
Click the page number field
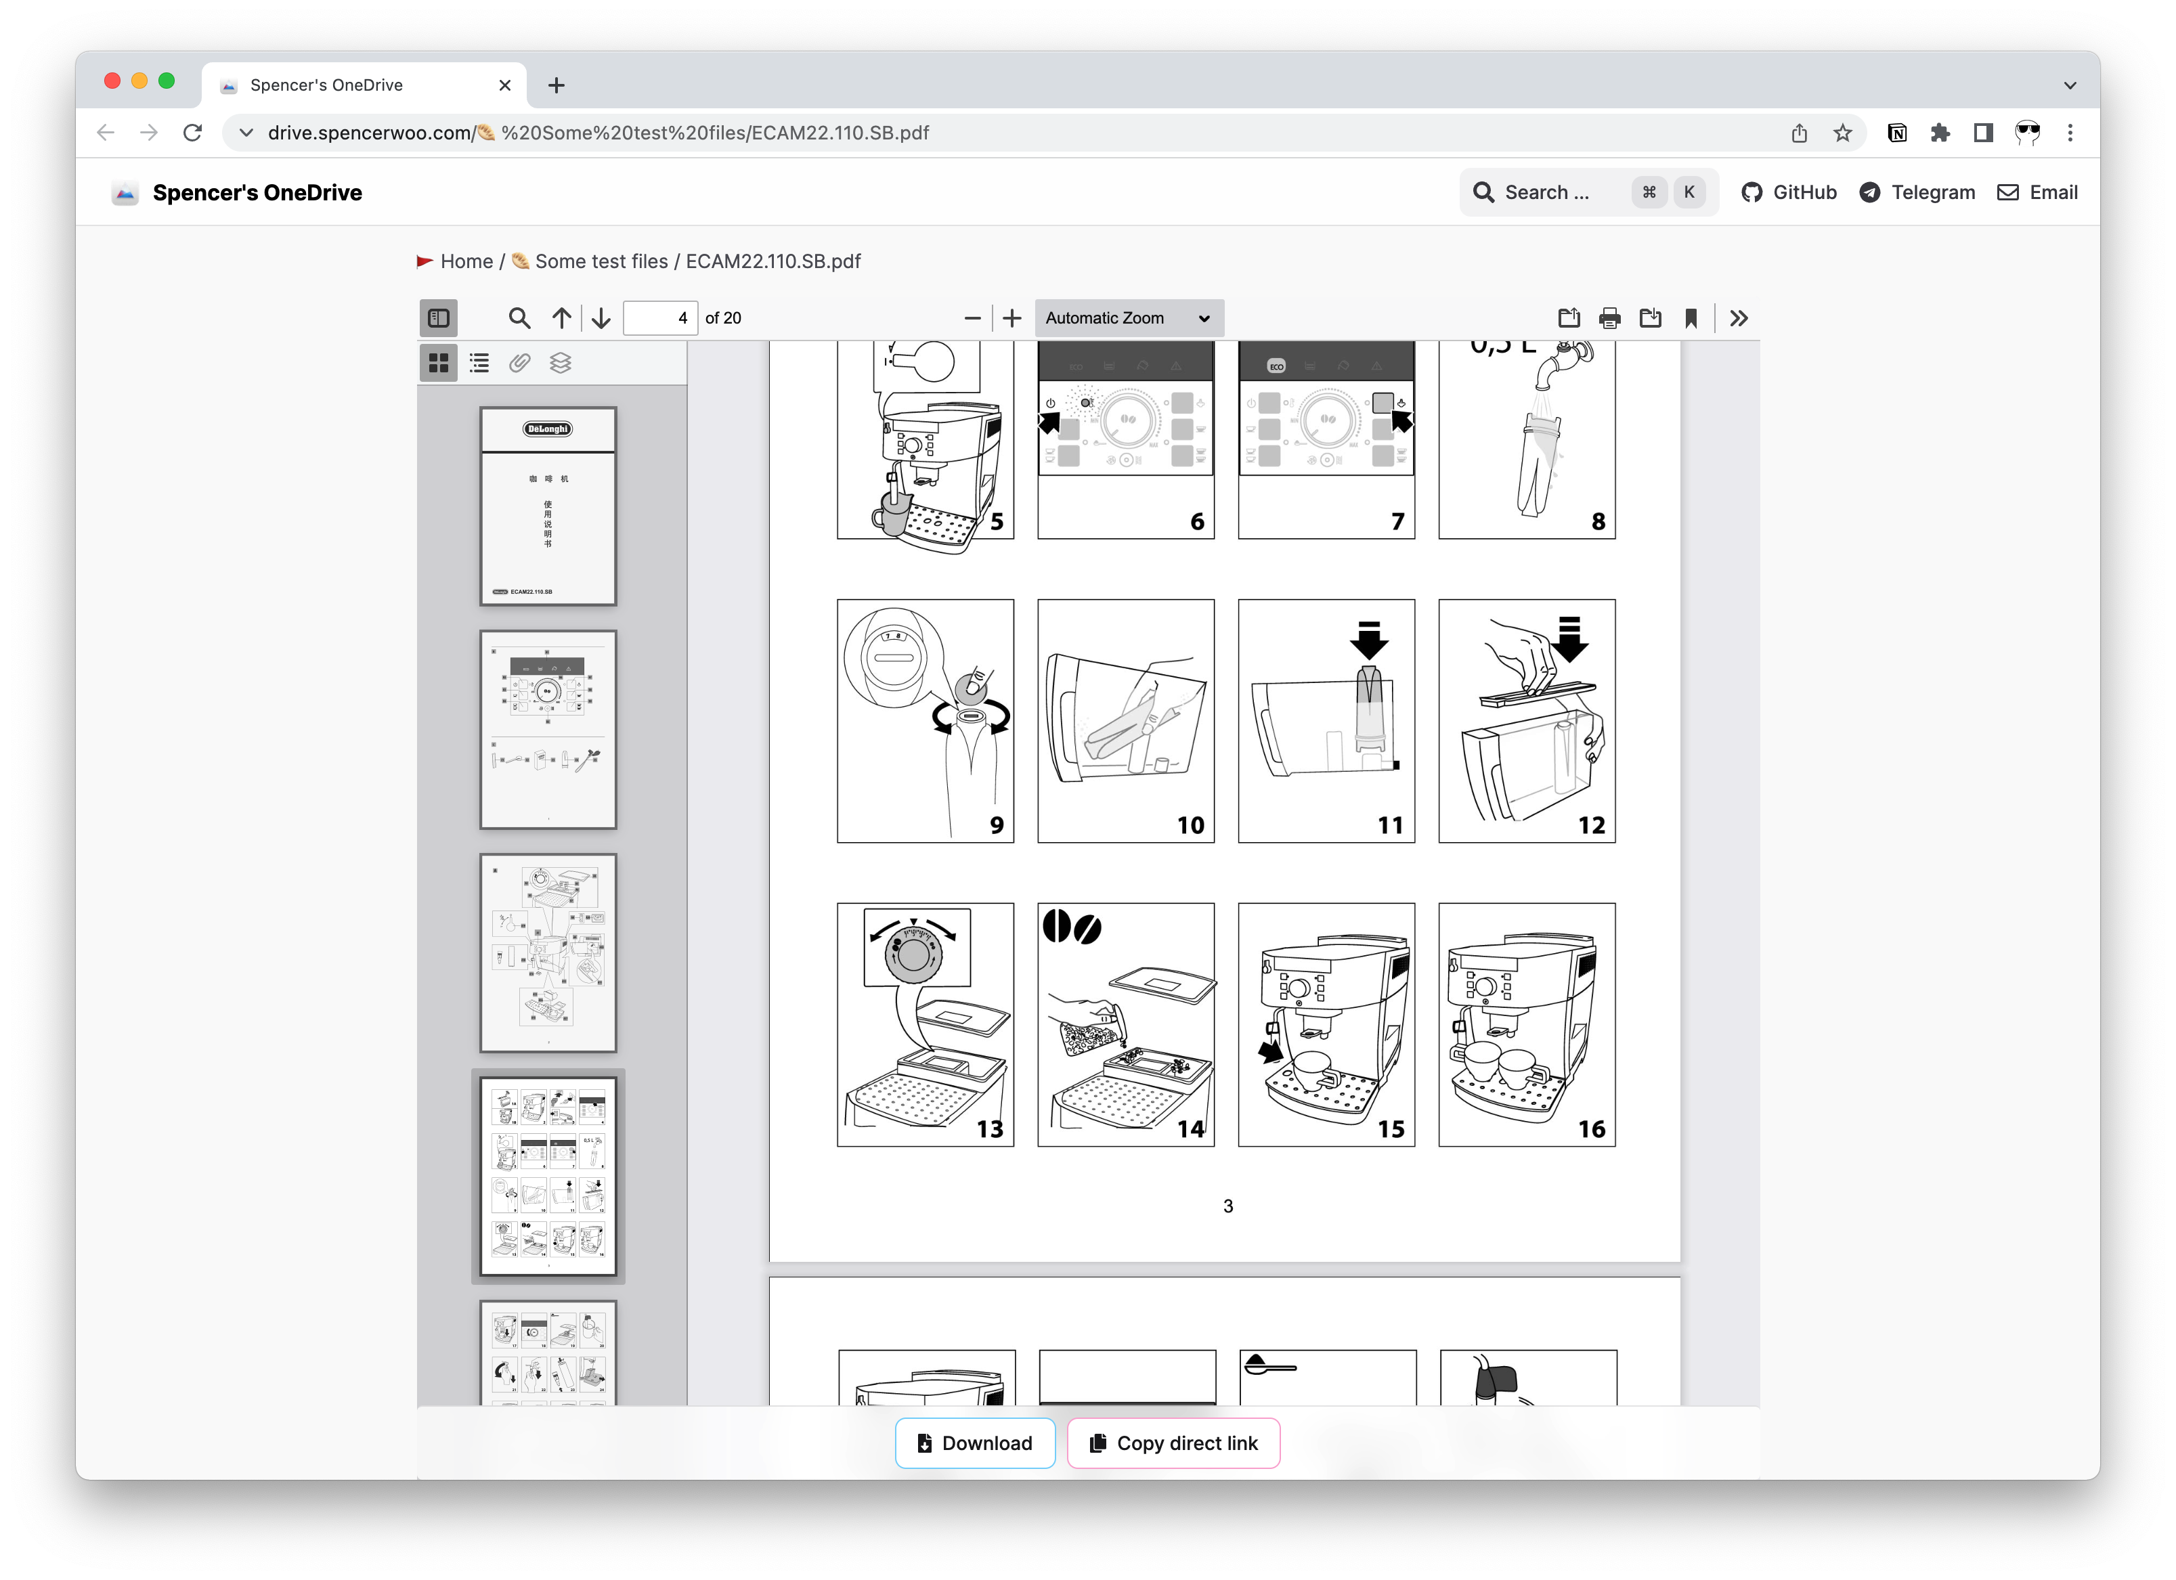coord(660,317)
